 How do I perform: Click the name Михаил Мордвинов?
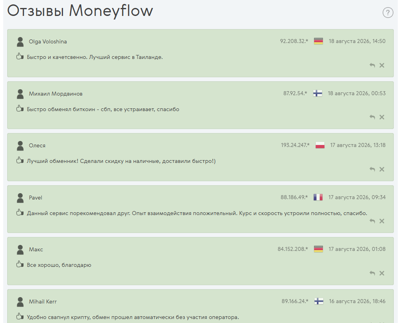click(x=56, y=94)
